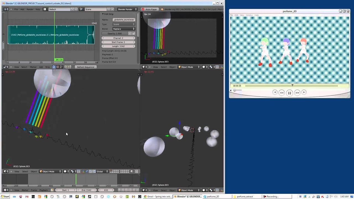Open Global transform orientation dropdown

pos(102,171)
